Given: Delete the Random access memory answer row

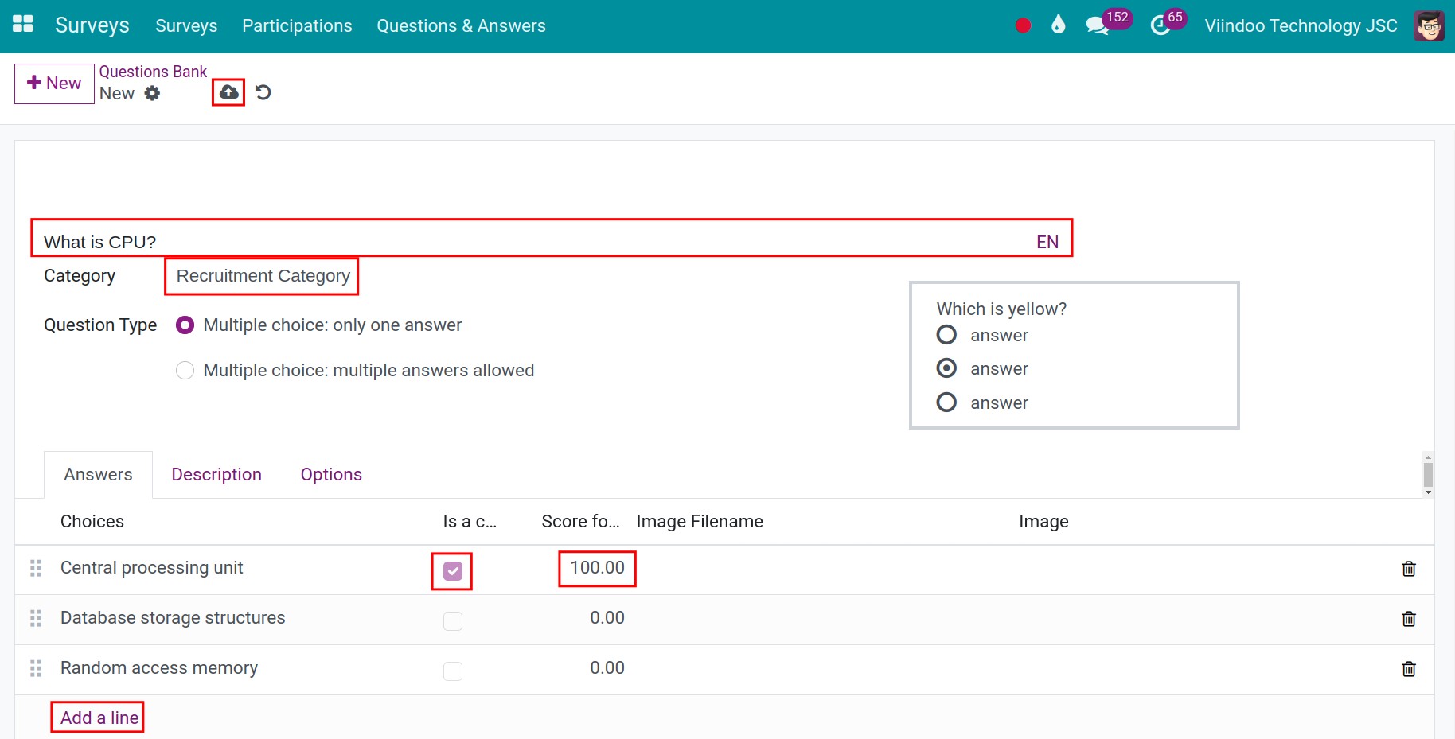Looking at the screenshot, I should click(x=1408, y=669).
